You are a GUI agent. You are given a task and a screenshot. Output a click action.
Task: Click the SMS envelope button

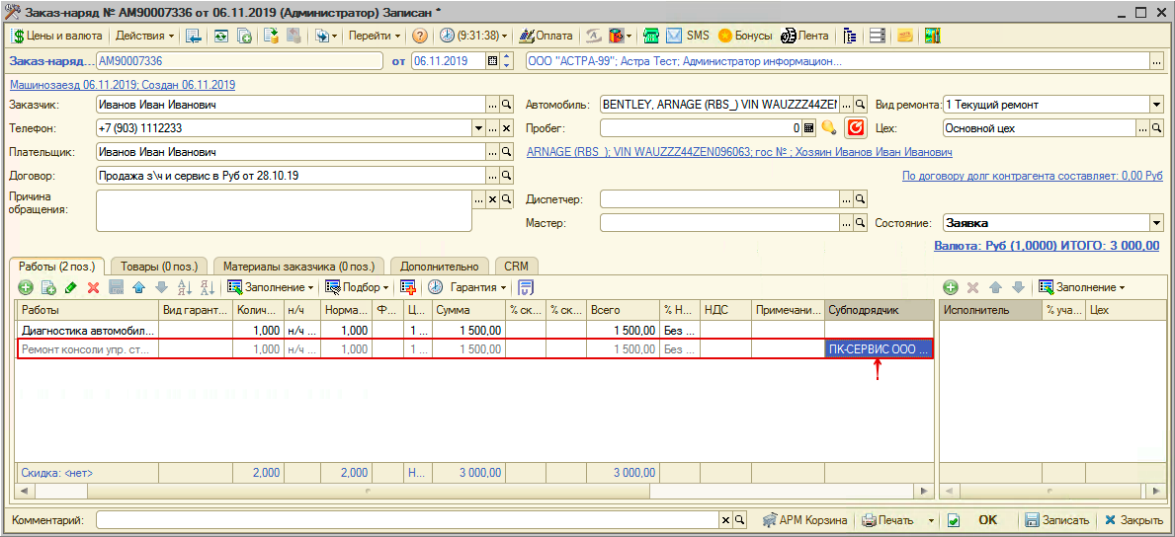coord(688,36)
